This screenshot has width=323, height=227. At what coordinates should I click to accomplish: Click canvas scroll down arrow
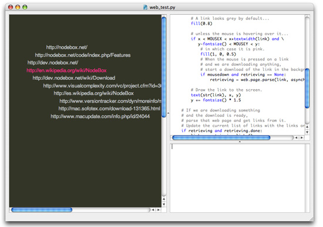[x=164, y=204]
